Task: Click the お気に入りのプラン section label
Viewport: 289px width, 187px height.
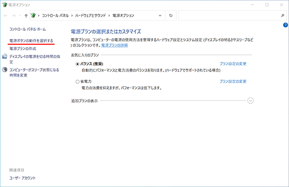Action: (85, 55)
